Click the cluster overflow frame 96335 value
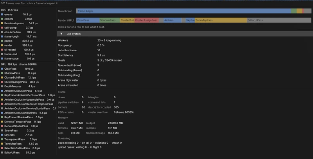 [124, 112]
